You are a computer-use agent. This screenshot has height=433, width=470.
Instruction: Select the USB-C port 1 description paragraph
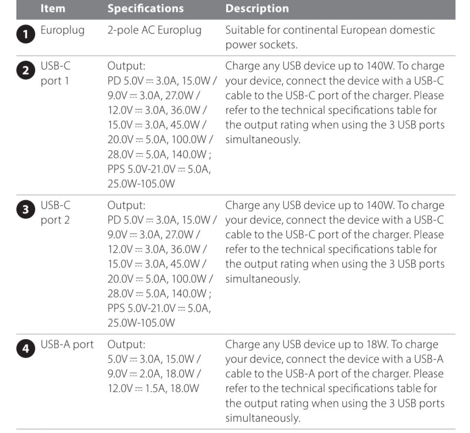coord(334,103)
